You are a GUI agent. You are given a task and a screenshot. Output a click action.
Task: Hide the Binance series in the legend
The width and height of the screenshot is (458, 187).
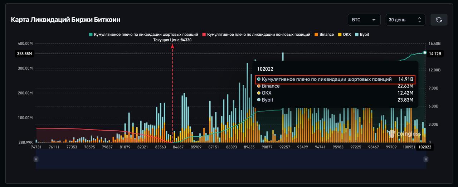click(x=324, y=35)
